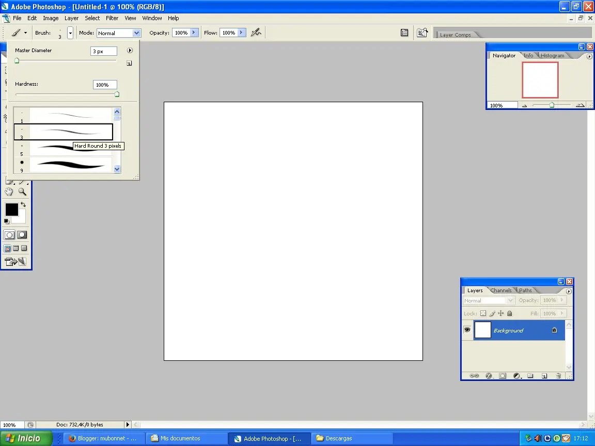Screen dimensions: 595x446
Task: Select the Zoom magnifier tool
Action: click(x=22, y=192)
